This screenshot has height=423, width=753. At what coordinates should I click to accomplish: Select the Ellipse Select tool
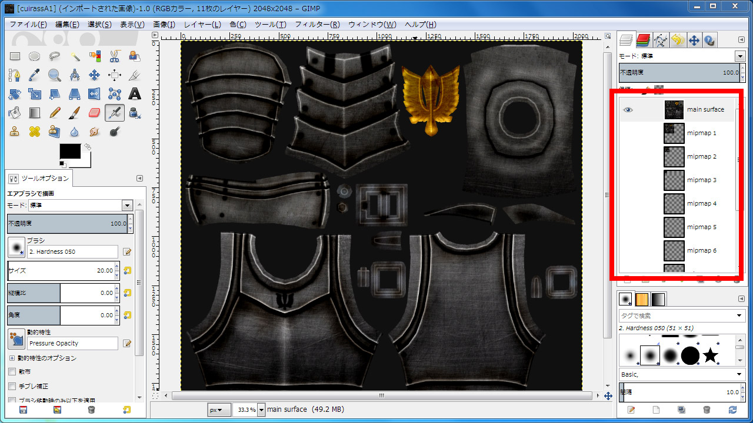pyautogui.click(x=35, y=56)
